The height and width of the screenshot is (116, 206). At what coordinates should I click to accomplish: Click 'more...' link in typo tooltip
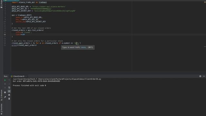click(x=84, y=47)
